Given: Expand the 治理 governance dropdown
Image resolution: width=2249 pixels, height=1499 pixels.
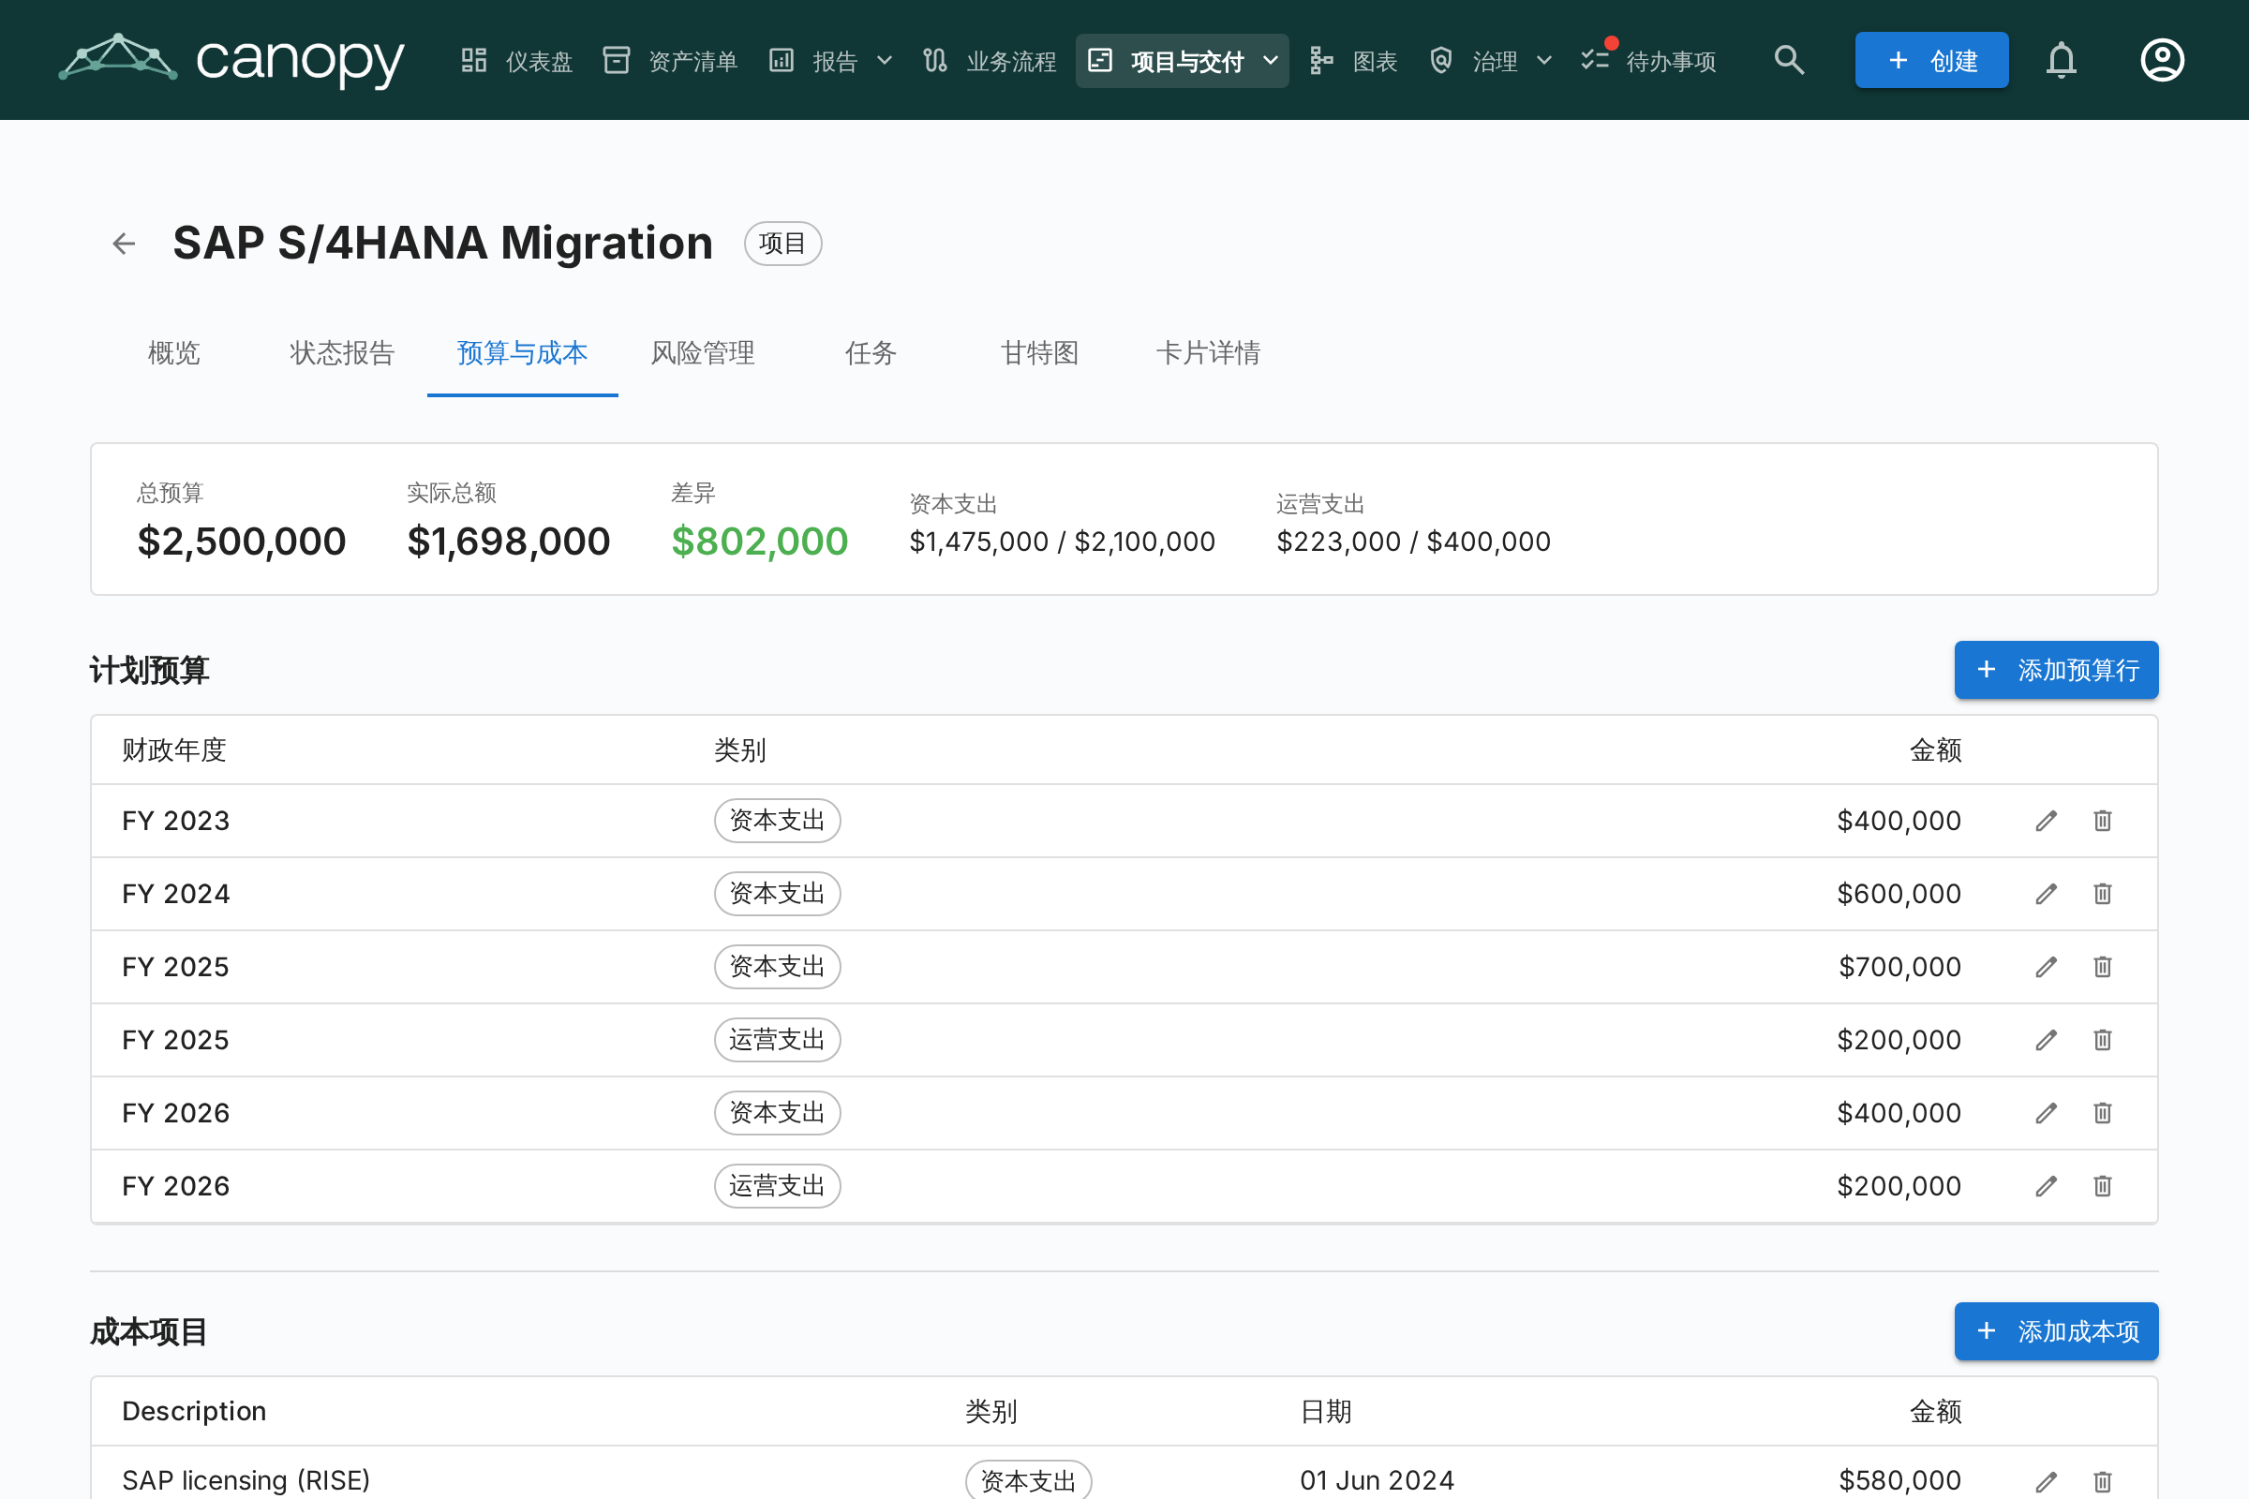Looking at the screenshot, I should pyautogui.click(x=1491, y=61).
